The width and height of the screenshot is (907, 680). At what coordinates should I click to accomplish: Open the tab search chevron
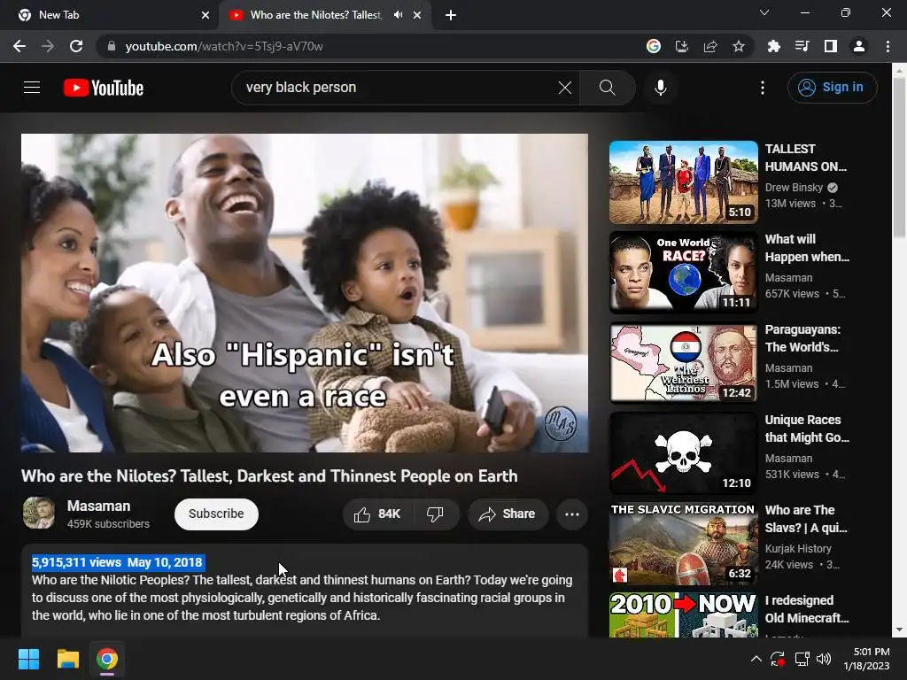[764, 12]
